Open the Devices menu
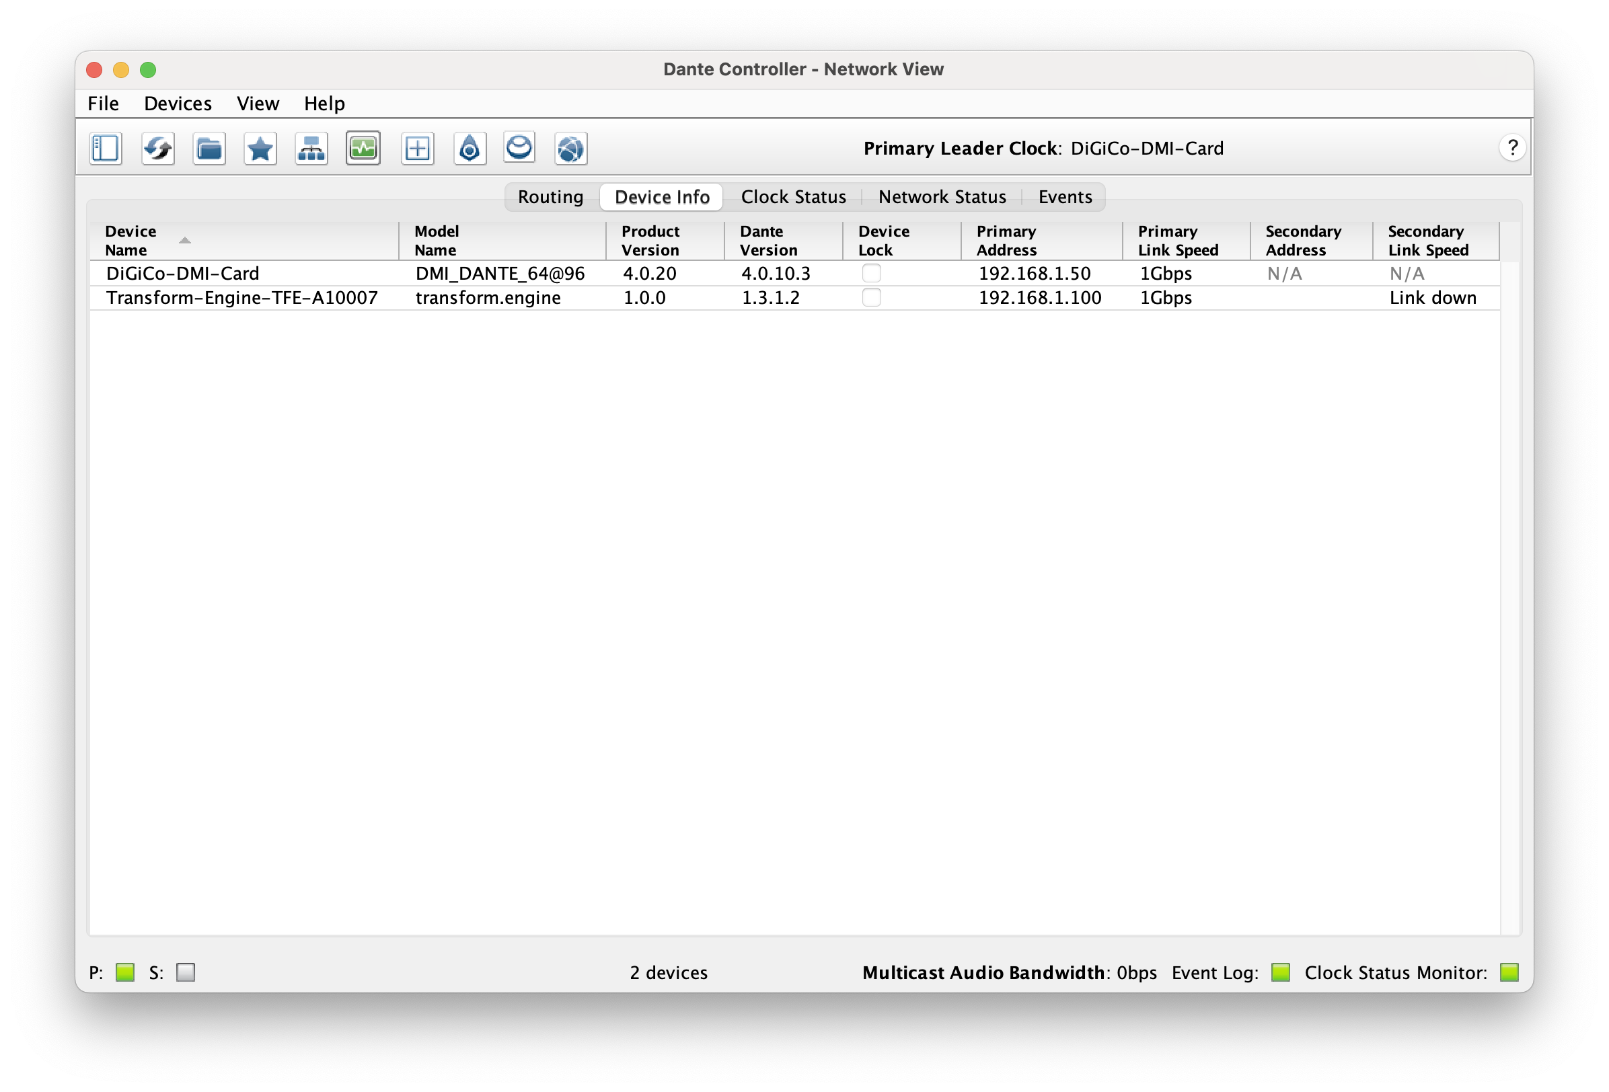1609x1092 pixels. tap(178, 104)
